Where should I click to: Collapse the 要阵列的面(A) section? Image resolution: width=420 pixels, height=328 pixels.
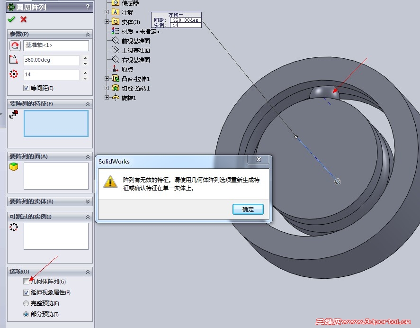pyautogui.click(x=88, y=156)
